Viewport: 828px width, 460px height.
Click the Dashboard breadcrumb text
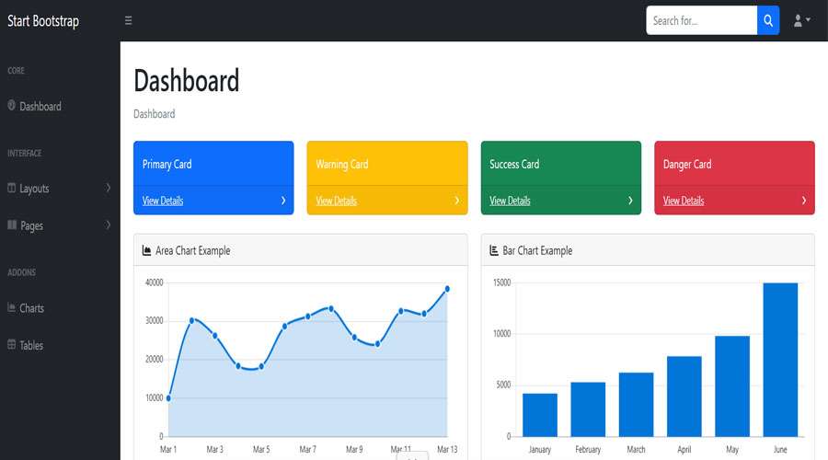click(155, 114)
